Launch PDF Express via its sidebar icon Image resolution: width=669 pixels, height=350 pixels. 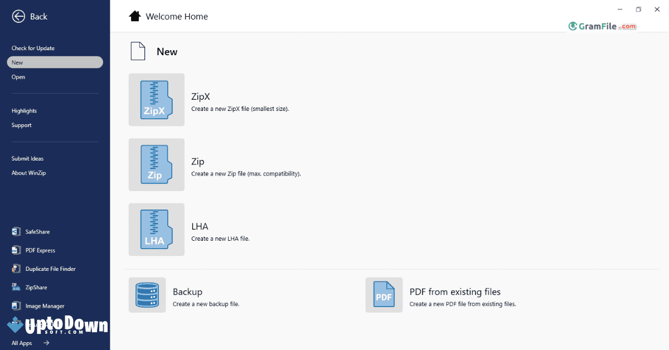pyautogui.click(x=16, y=250)
